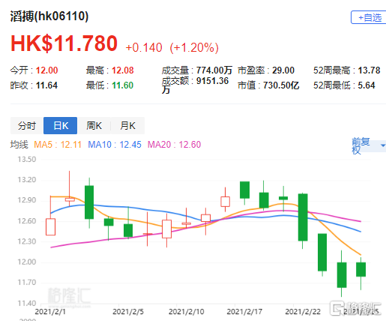Click the price HK$11.780

64,43
